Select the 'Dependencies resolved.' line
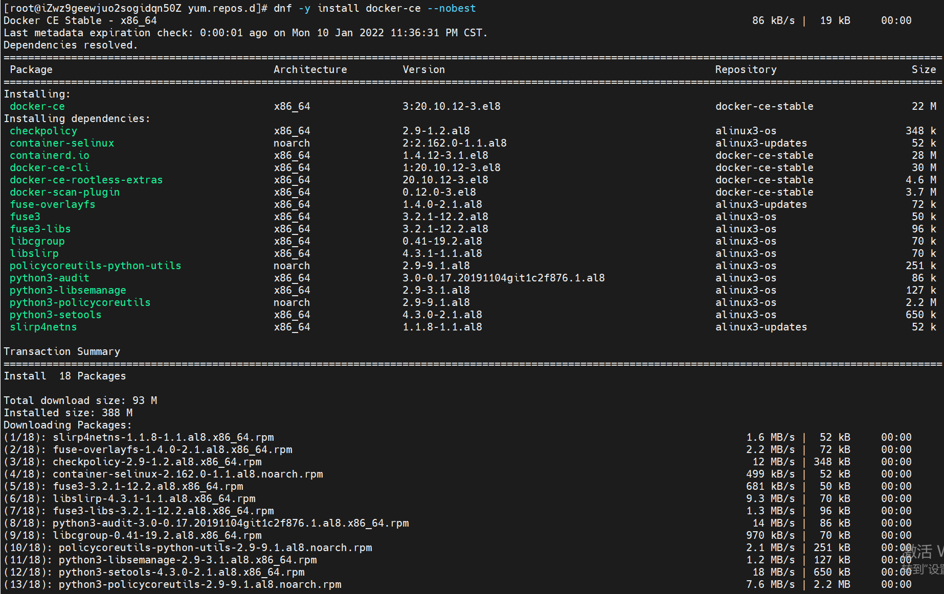The width and height of the screenshot is (944, 594). pyautogui.click(x=71, y=45)
